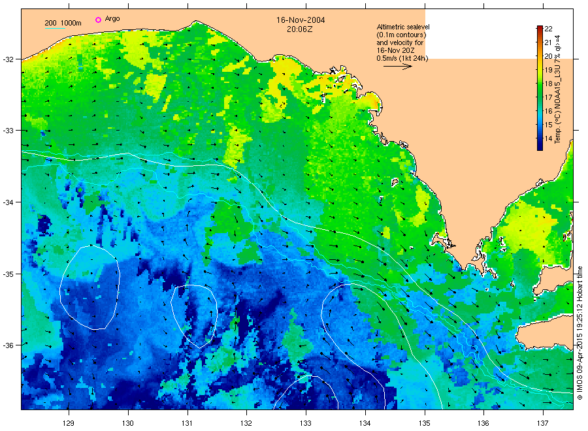The width and height of the screenshot is (588, 431).
Task: Click the '137' longitude axis label
Action: click(543, 423)
